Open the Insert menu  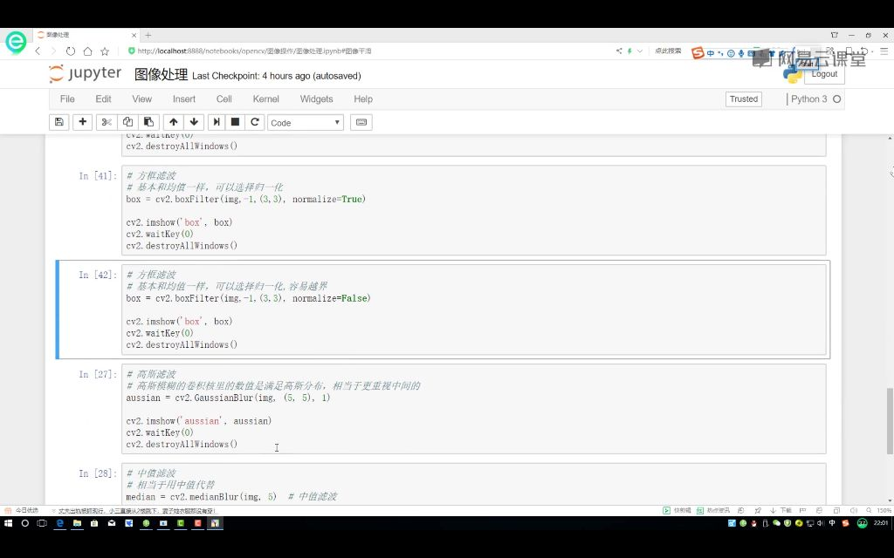(x=184, y=99)
